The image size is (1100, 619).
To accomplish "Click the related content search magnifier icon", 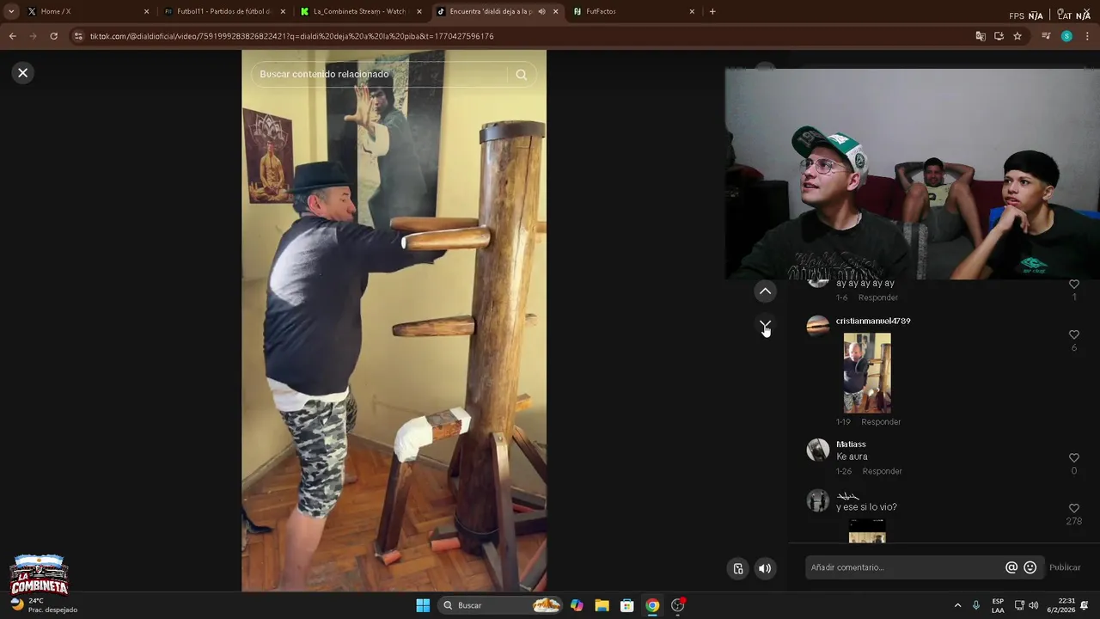I will [x=521, y=75].
